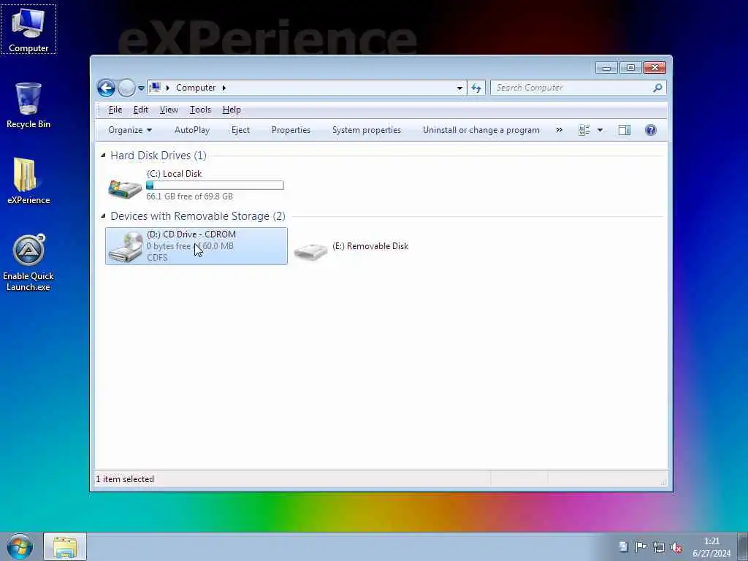The image size is (748, 561).
Task: Minimize the Computer window
Action: point(606,68)
